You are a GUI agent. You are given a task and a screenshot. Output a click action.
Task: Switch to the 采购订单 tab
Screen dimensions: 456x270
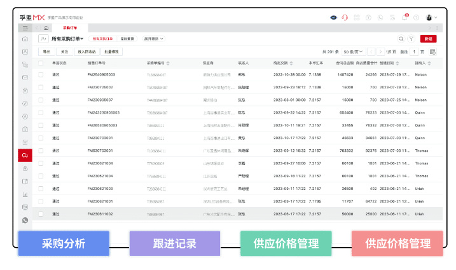click(x=69, y=28)
